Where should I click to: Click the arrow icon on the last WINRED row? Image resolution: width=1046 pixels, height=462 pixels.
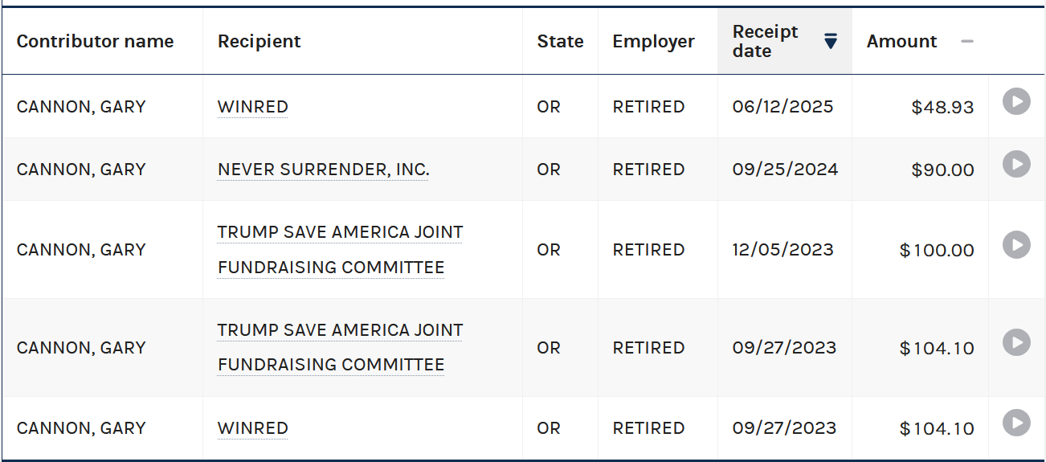(1016, 423)
